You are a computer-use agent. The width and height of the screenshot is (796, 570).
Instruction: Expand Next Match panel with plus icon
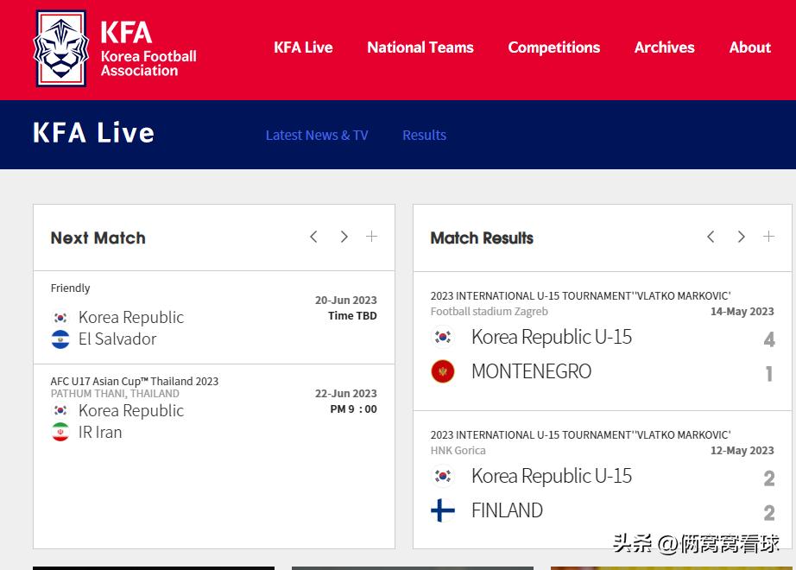(371, 237)
